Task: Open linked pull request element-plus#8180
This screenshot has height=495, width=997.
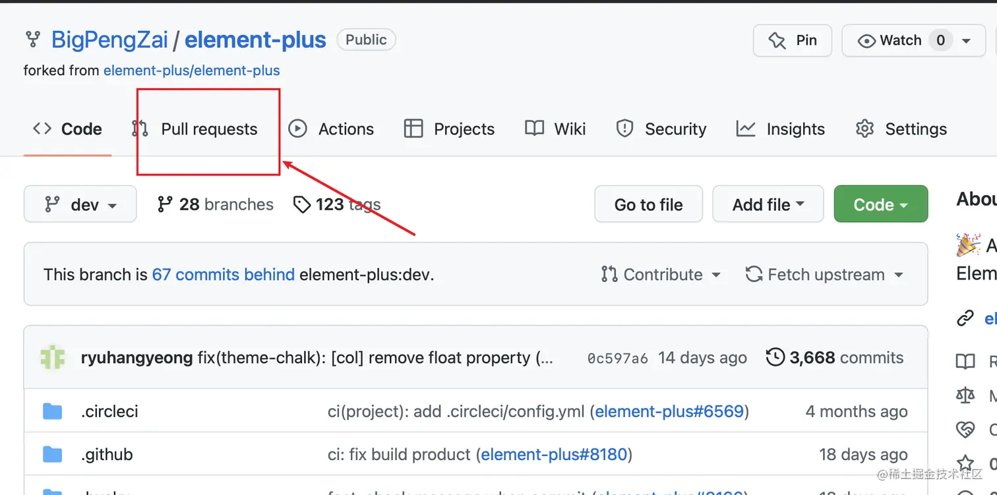Action: pyautogui.click(x=554, y=455)
